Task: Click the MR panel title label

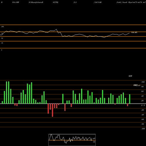Action: [x=130, y=76]
